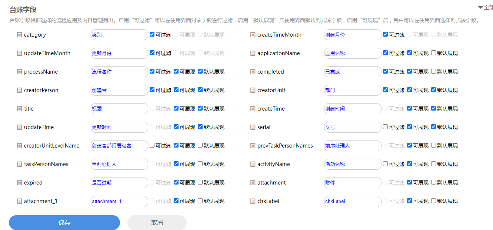Image resolution: width=493 pixels, height=230 pixels.
Task: Click the field icon beside completed
Action: tap(253, 72)
